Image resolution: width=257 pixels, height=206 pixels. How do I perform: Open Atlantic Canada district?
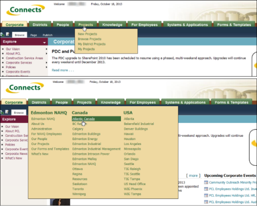point(97,119)
